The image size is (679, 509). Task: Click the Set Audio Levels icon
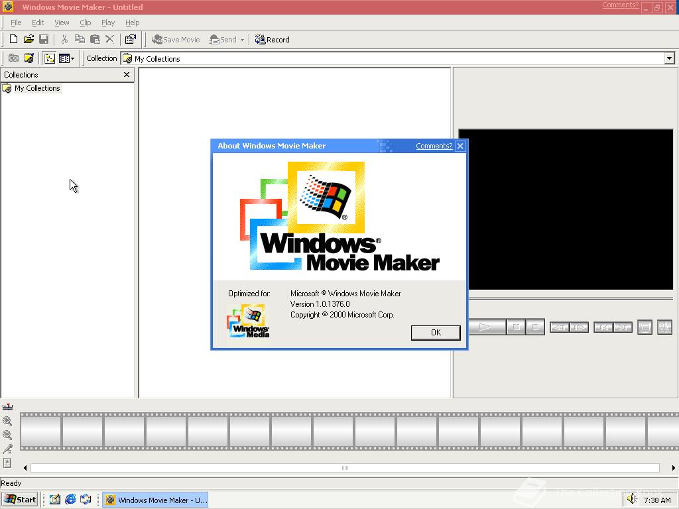pos(7,463)
